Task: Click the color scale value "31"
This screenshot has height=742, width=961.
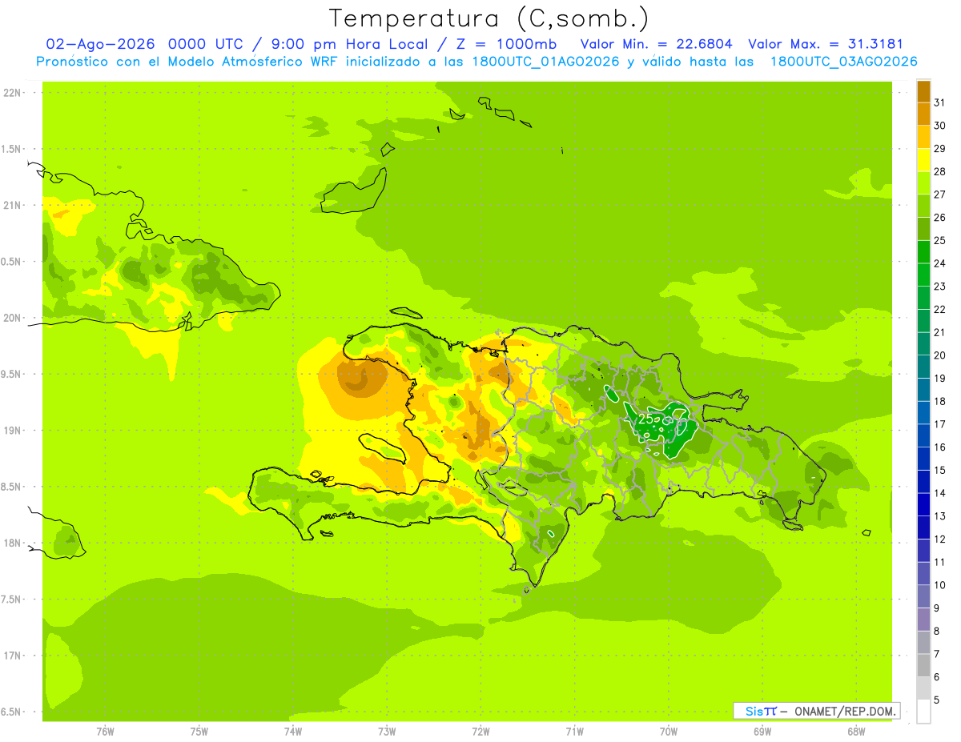Action: [x=939, y=102]
